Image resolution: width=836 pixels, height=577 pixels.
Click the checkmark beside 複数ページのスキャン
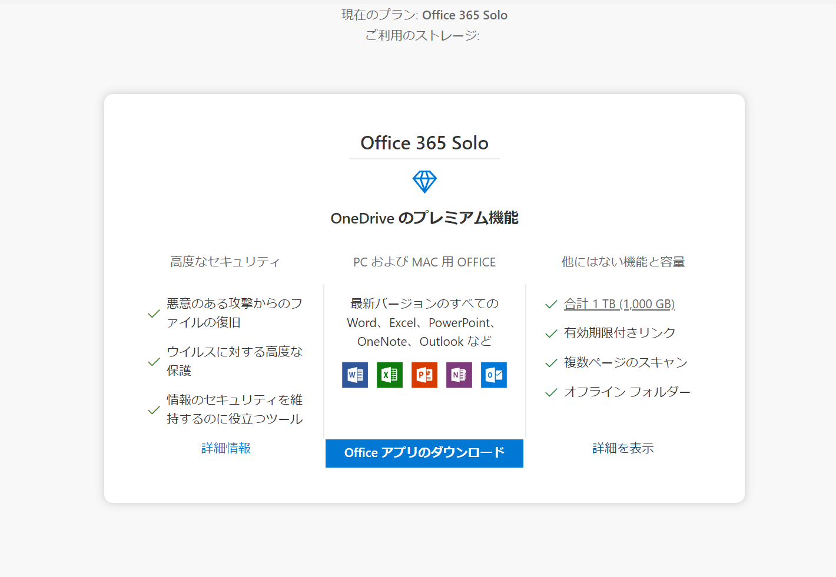pos(551,363)
